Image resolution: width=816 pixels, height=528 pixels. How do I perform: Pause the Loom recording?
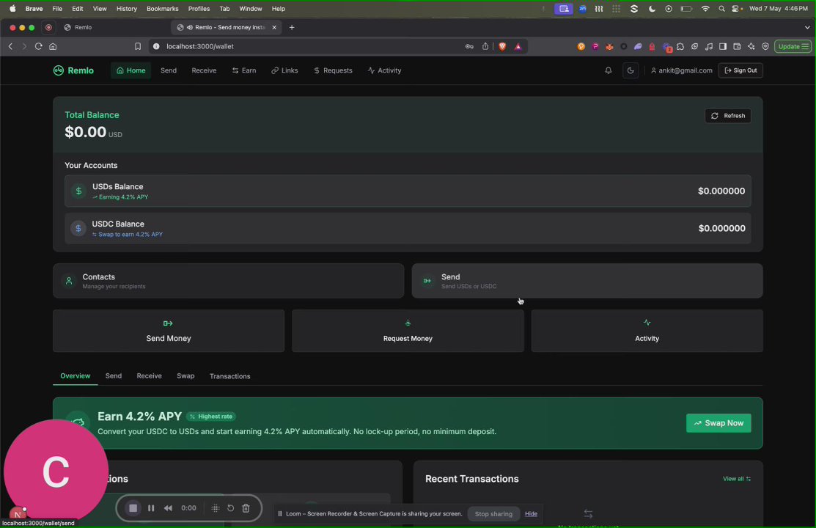151,508
